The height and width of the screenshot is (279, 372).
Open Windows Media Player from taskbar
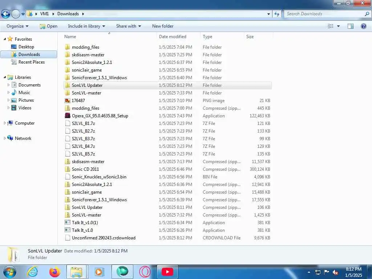99,272
